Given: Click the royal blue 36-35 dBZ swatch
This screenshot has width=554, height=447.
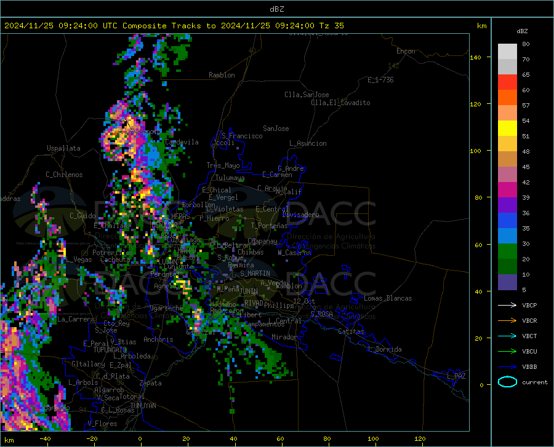Looking at the screenshot, I should click(507, 221).
